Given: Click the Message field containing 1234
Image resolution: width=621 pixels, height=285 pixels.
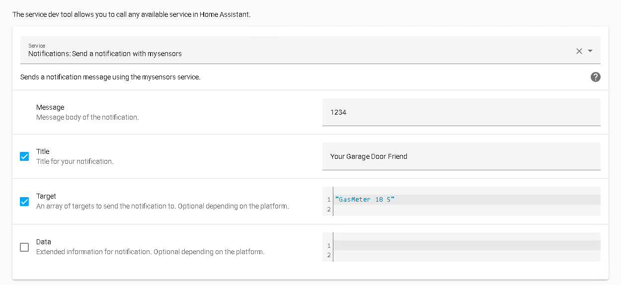Looking at the screenshot, I should [461, 112].
